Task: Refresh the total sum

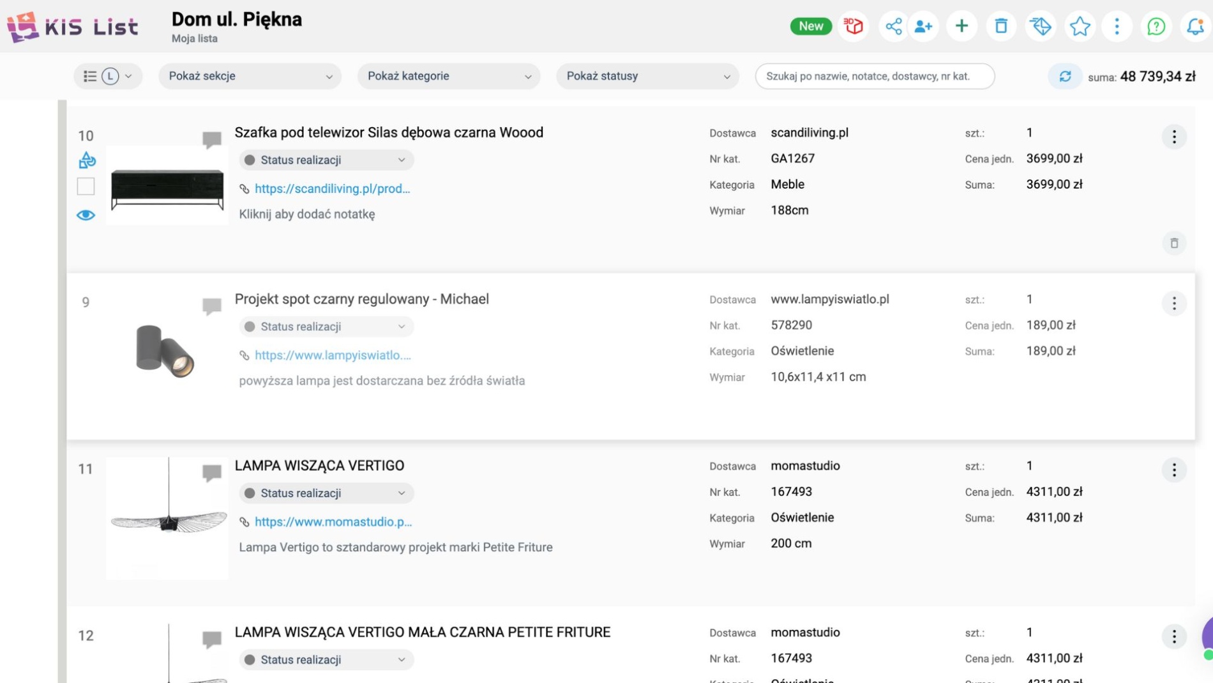Action: tap(1064, 77)
